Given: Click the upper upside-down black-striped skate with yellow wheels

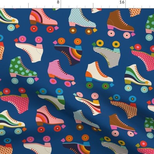Looking at the screenshot, I should (x=106, y=54).
